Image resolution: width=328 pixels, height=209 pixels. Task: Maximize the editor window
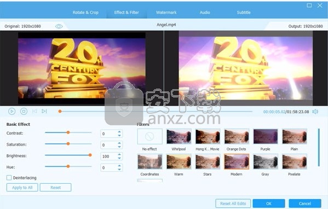(x=309, y=5)
